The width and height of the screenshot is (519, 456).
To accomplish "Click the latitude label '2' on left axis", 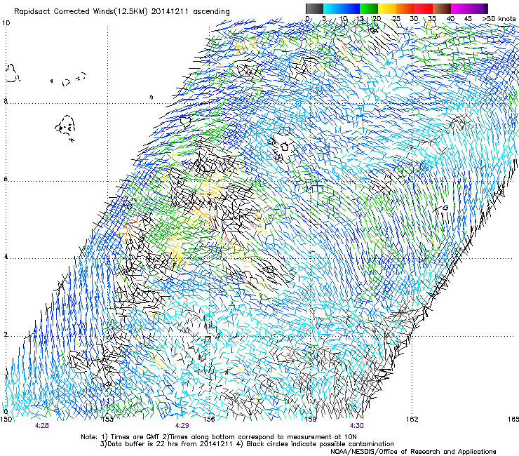I will [6, 335].
